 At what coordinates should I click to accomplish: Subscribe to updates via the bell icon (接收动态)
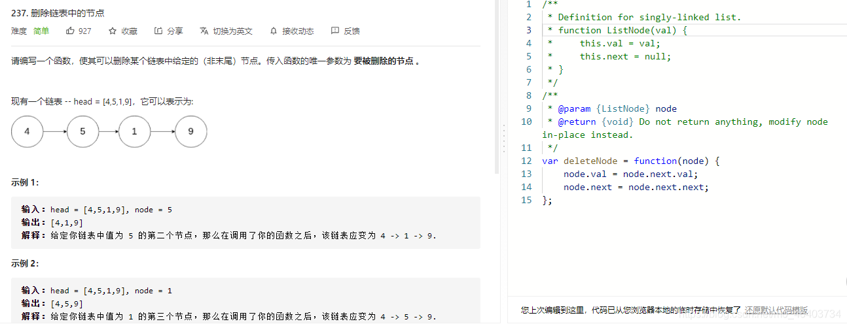292,31
